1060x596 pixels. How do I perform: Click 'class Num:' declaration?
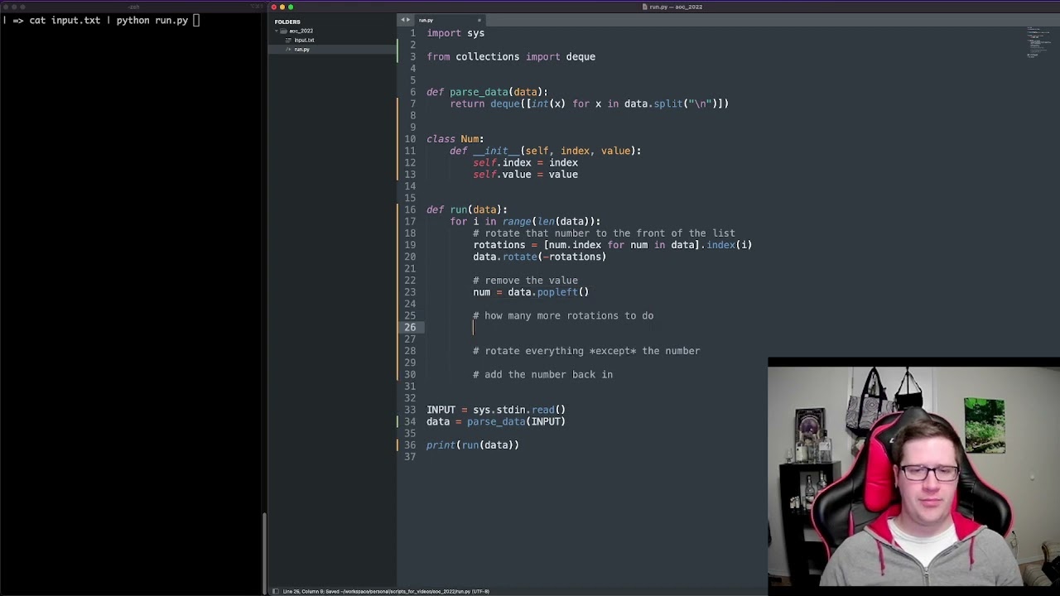click(455, 139)
